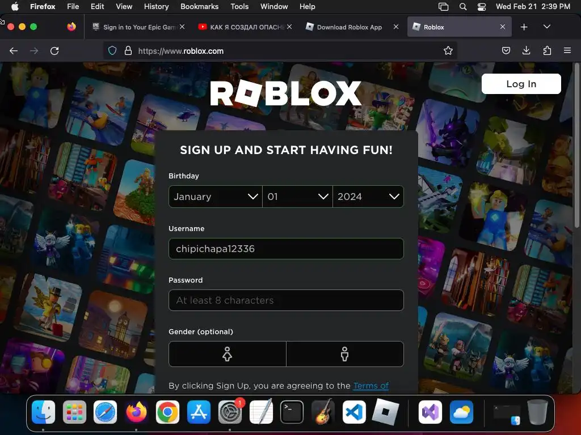Show the list of all tabs
The height and width of the screenshot is (435, 581).
point(546,27)
